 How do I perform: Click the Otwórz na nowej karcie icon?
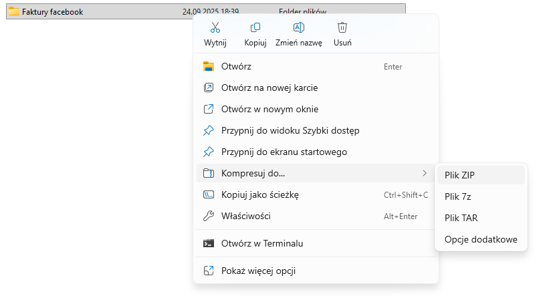point(209,88)
